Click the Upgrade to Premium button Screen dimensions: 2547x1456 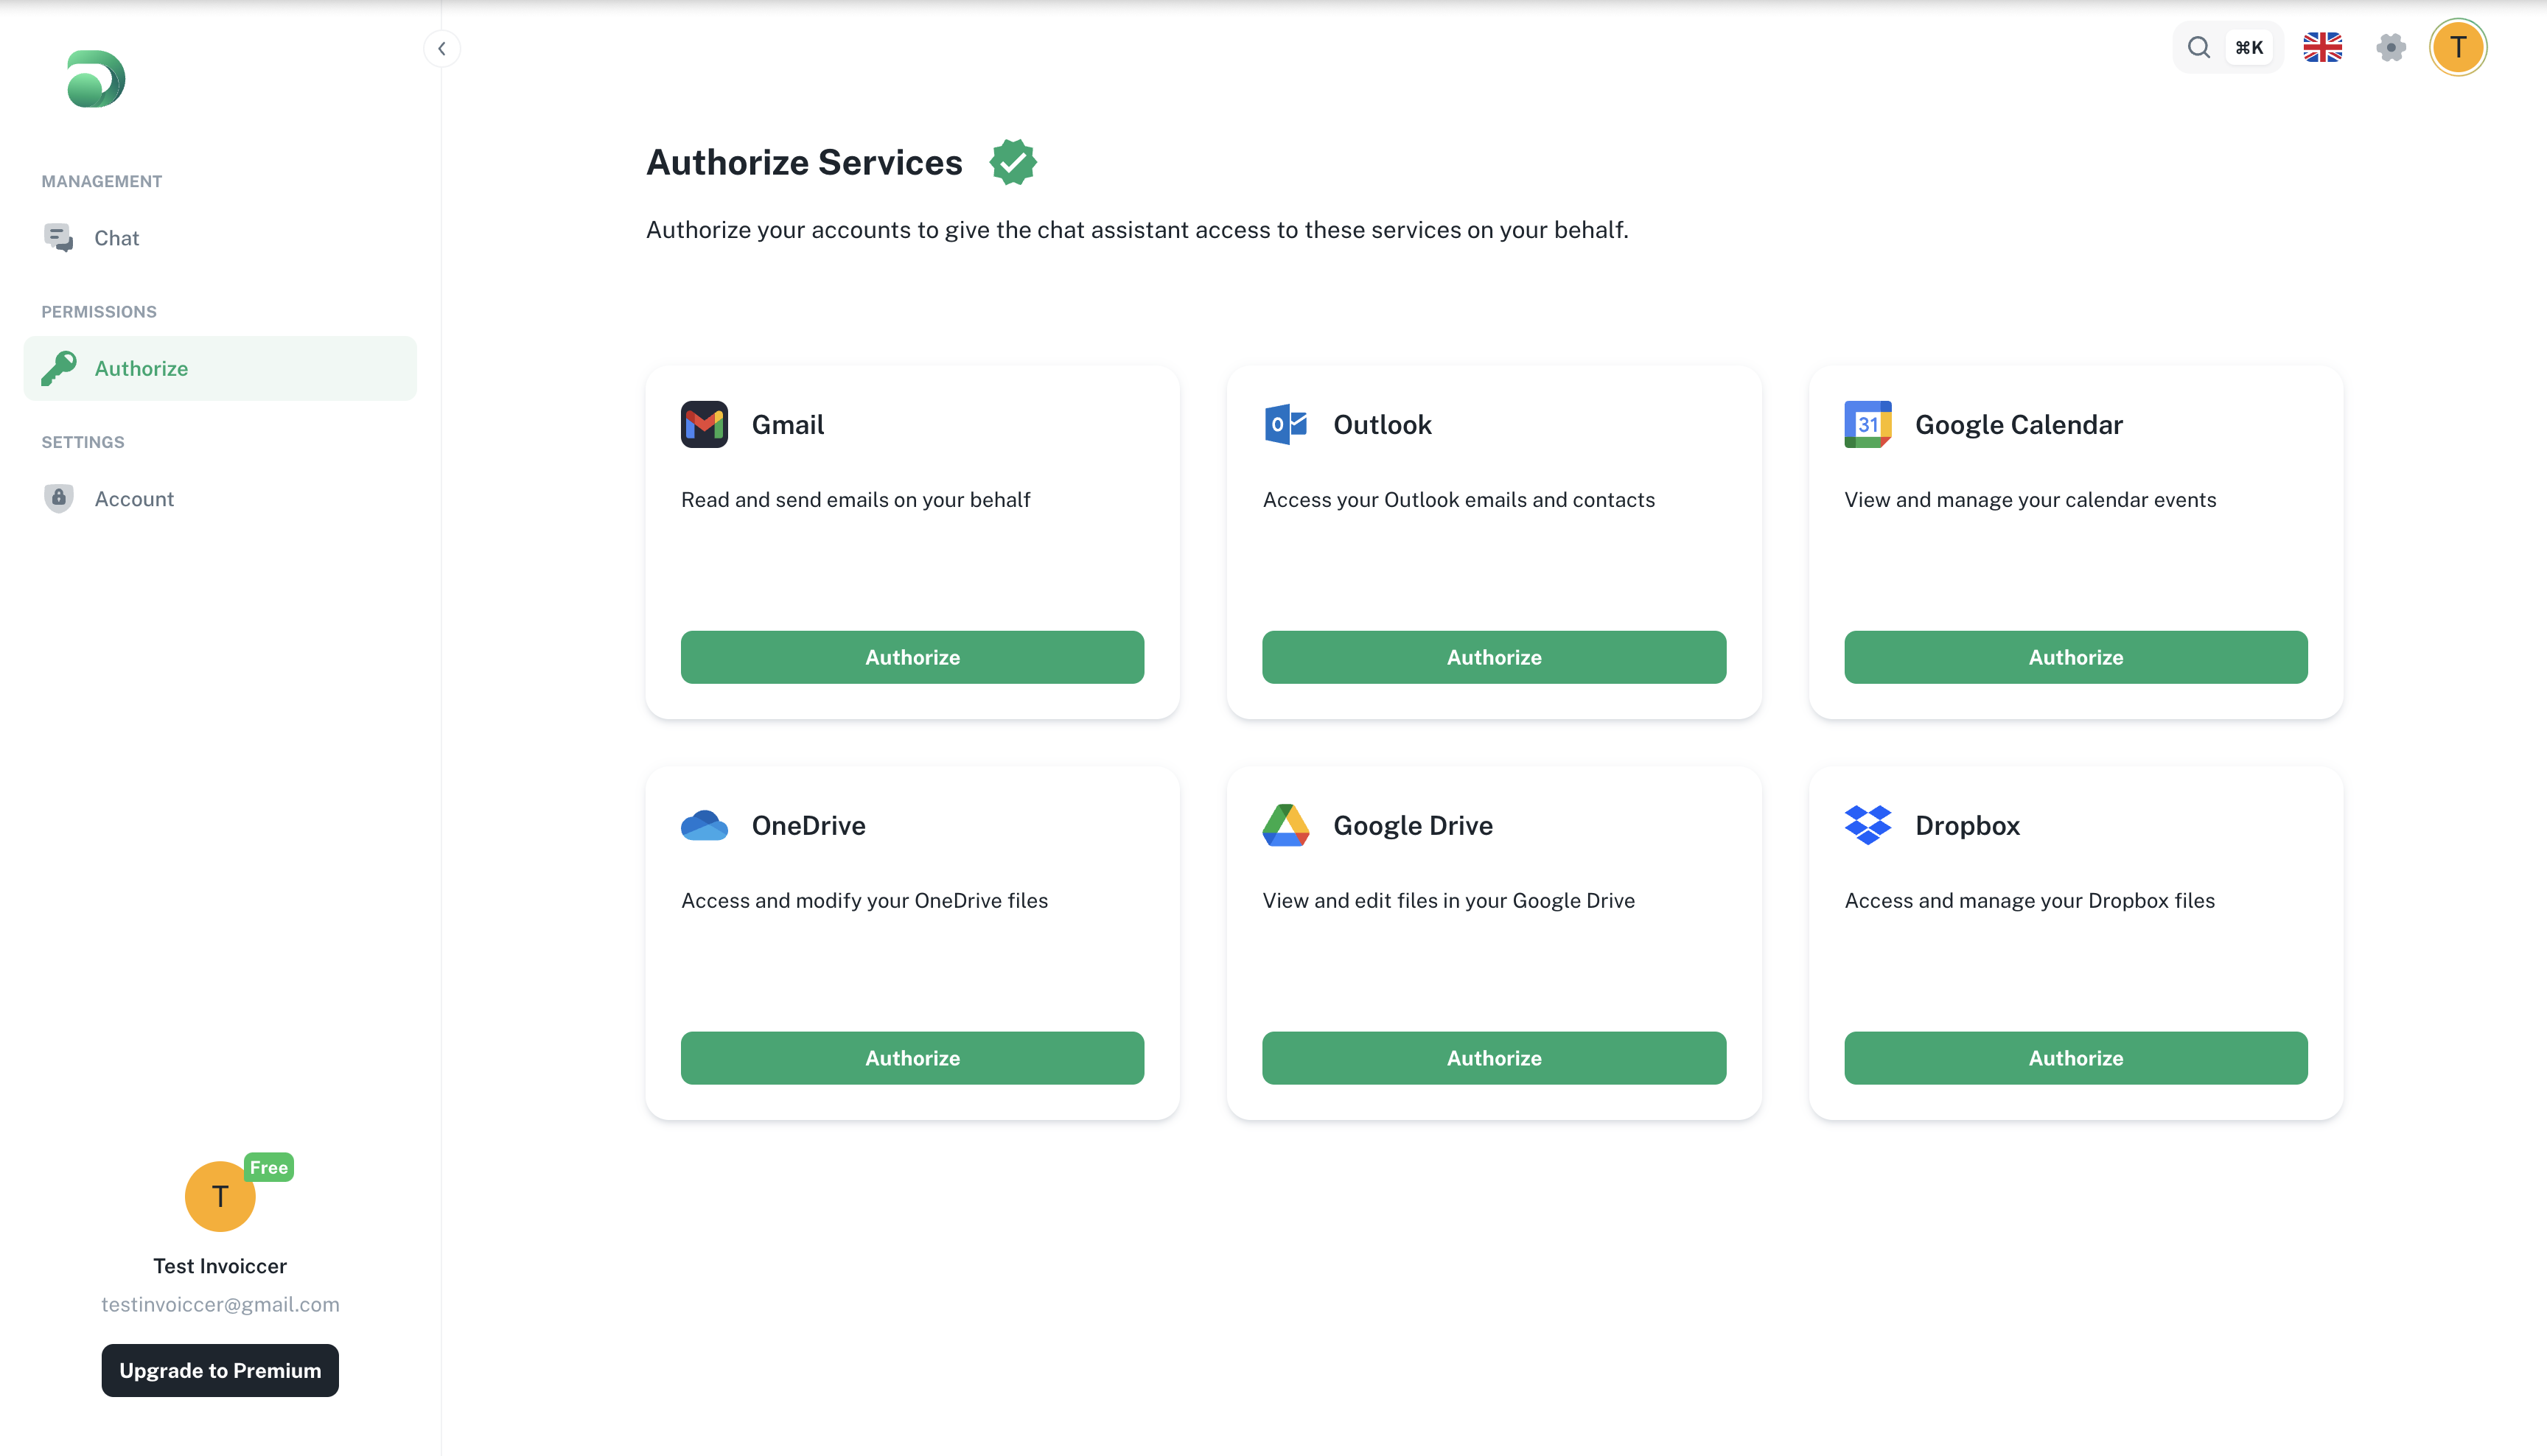[x=220, y=1370]
